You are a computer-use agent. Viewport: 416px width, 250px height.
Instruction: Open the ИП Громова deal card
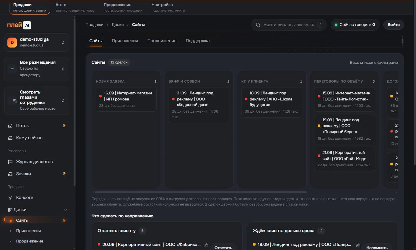point(126,99)
